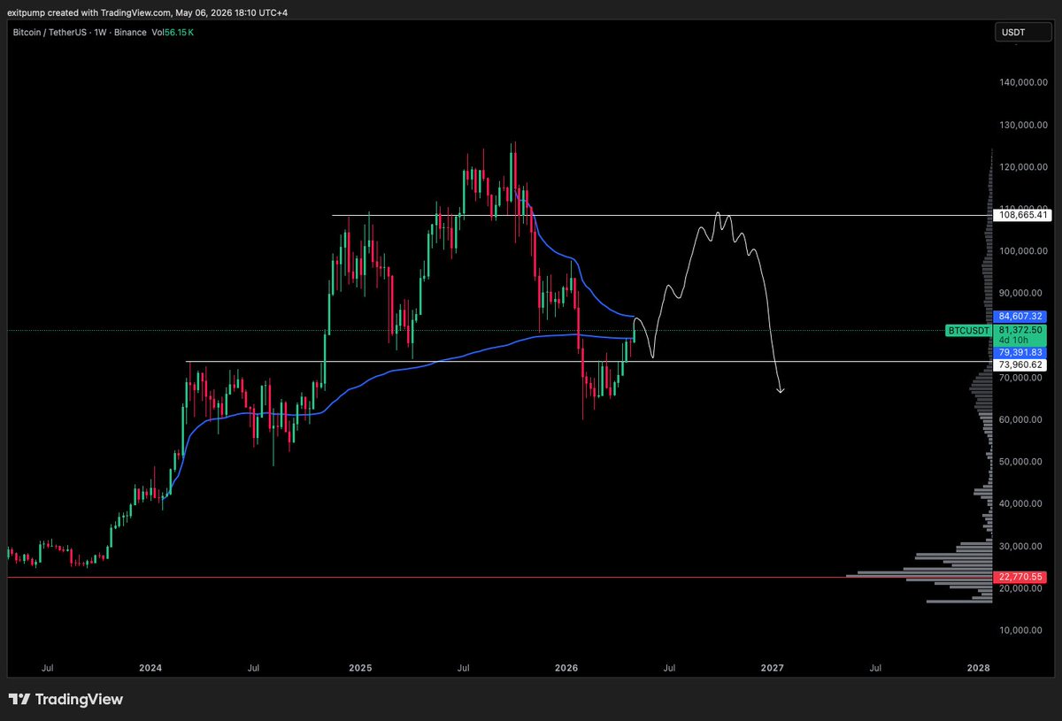Click the 120,000.00 price axis label
The height and width of the screenshot is (721, 1062).
tap(1021, 166)
